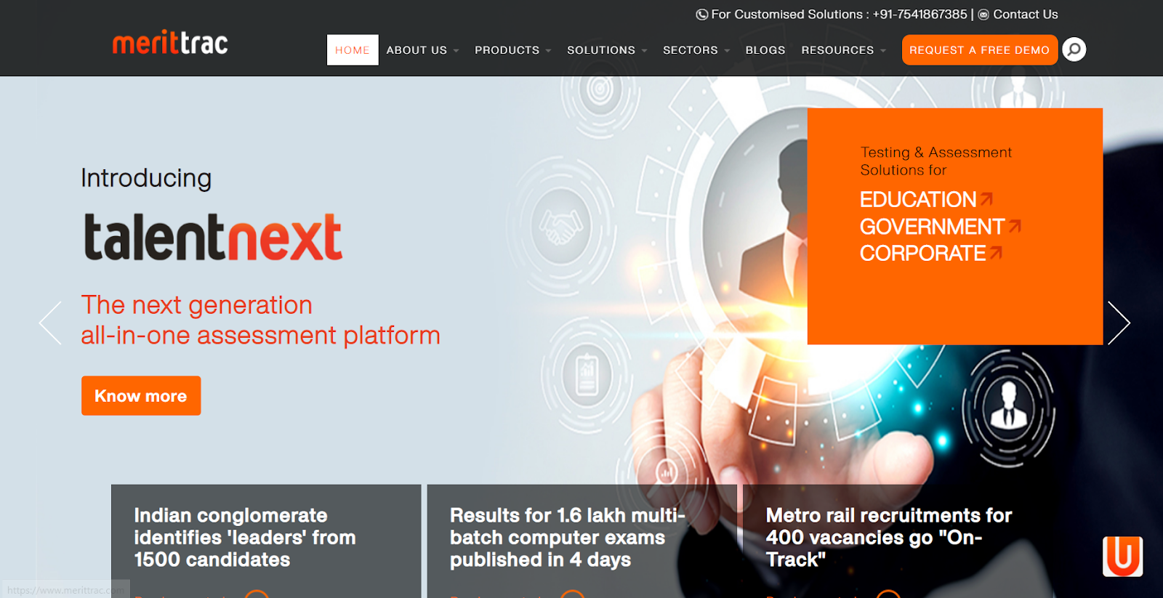Select the Home menu item

353,50
